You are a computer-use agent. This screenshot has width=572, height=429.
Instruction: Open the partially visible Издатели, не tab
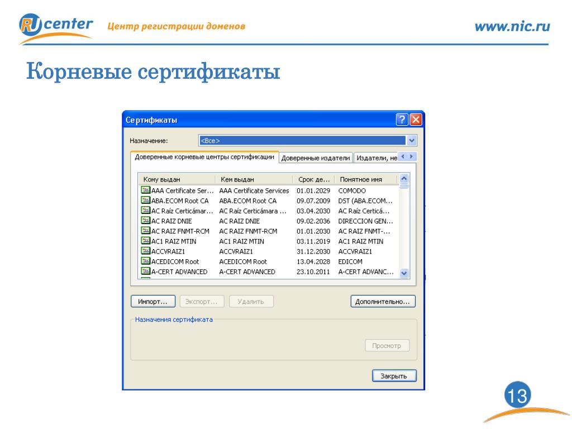(376, 158)
